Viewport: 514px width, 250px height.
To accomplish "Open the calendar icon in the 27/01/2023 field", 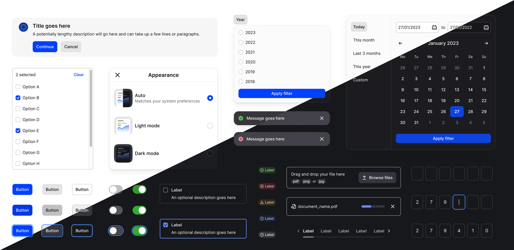I will pyautogui.click(x=434, y=28).
